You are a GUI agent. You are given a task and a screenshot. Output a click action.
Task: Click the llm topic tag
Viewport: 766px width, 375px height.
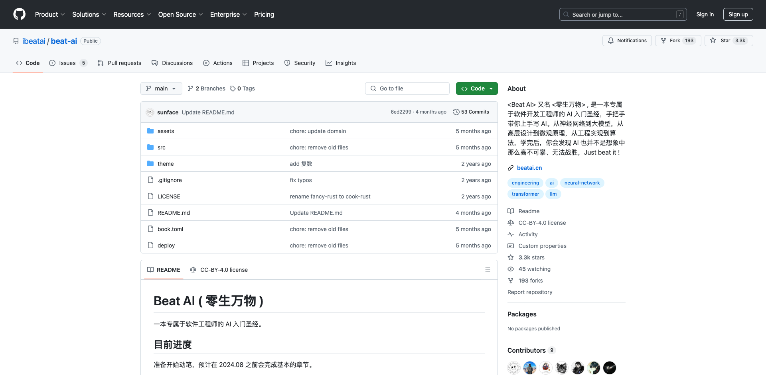553,194
